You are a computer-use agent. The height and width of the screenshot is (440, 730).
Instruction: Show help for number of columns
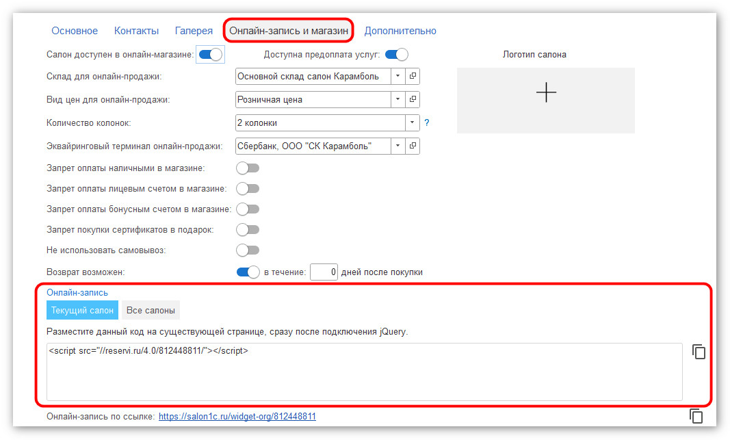(x=426, y=122)
